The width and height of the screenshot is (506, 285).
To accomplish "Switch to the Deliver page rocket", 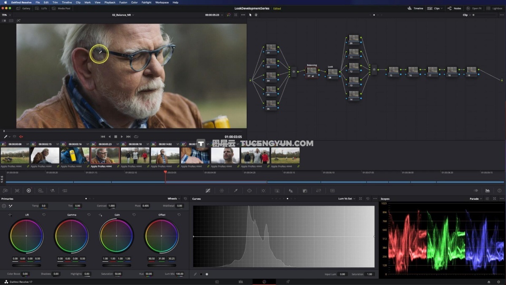I will click(288, 282).
